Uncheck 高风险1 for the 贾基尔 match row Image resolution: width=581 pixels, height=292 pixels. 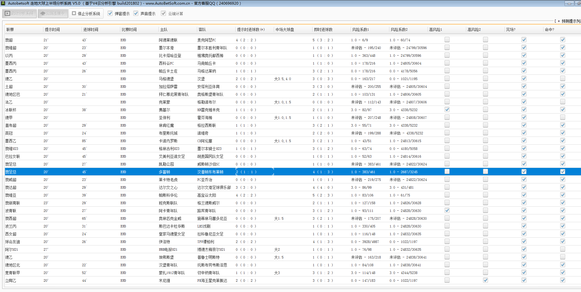[x=447, y=110]
